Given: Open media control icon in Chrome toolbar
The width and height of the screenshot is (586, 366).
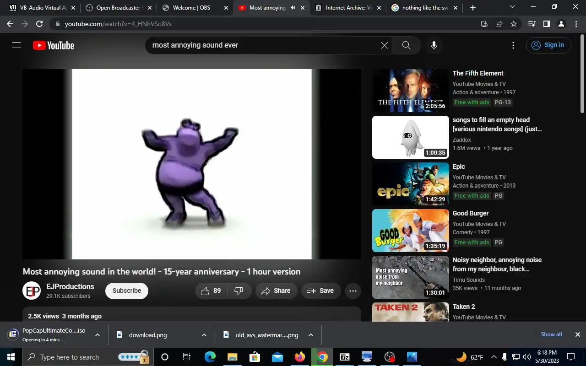Looking at the screenshot, I should [532, 24].
